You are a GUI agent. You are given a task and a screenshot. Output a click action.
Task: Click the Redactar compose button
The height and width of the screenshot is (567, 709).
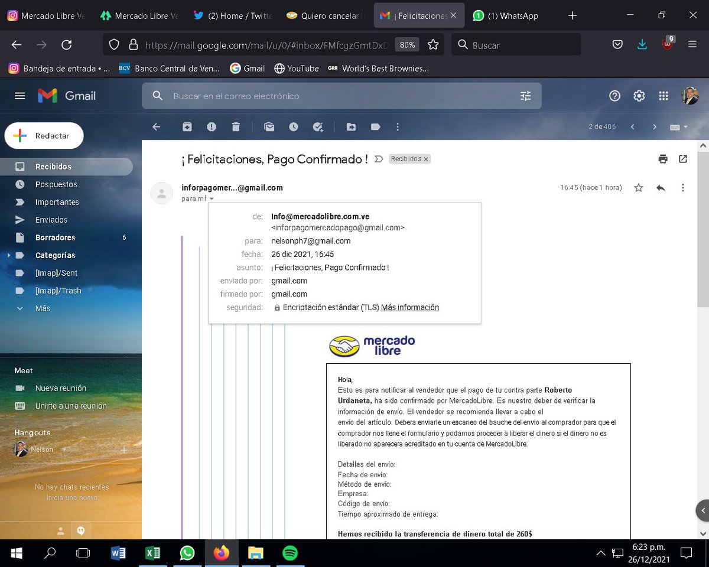pos(44,135)
